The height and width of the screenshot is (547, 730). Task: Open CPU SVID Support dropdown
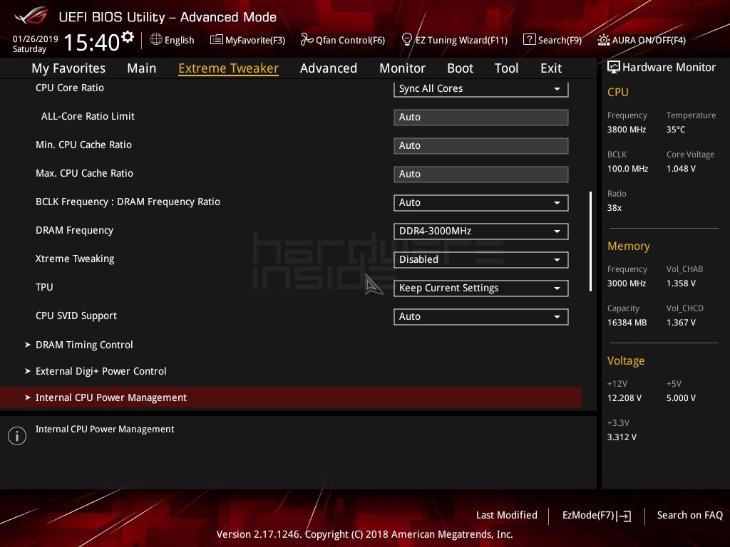tap(481, 317)
